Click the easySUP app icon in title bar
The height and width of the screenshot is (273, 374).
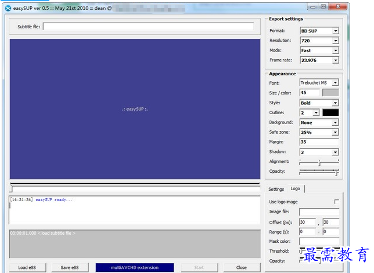(x=8, y=8)
